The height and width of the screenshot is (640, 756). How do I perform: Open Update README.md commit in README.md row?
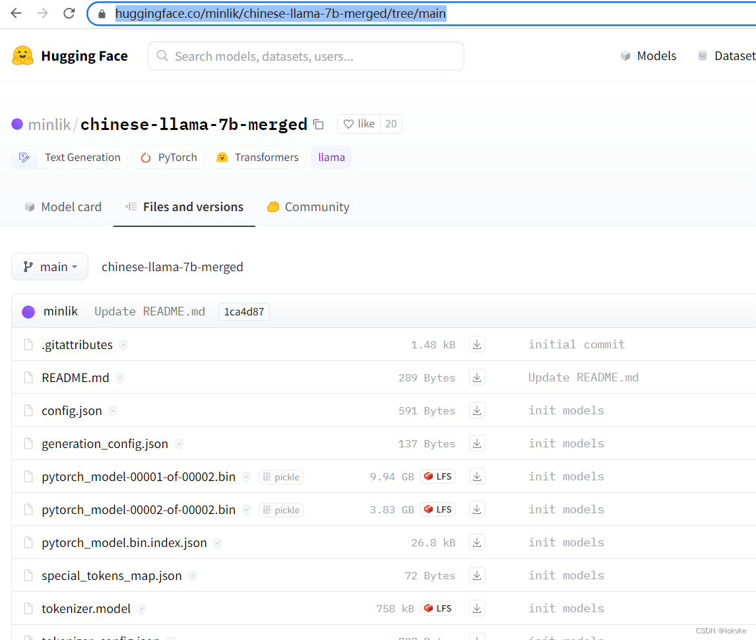pyautogui.click(x=583, y=377)
